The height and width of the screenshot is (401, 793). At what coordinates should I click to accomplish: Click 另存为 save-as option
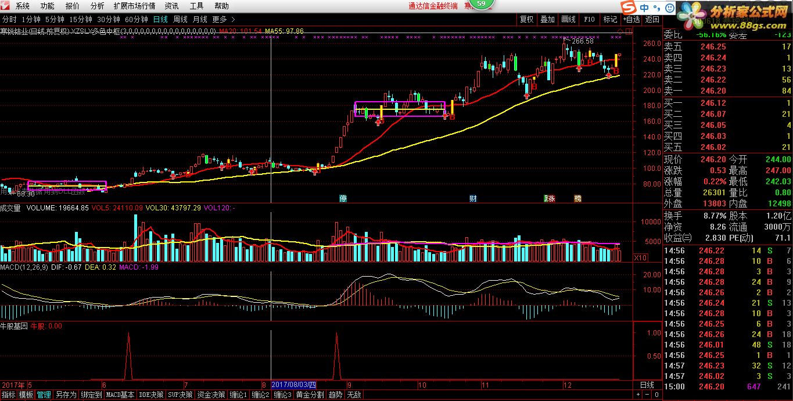point(66,395)
